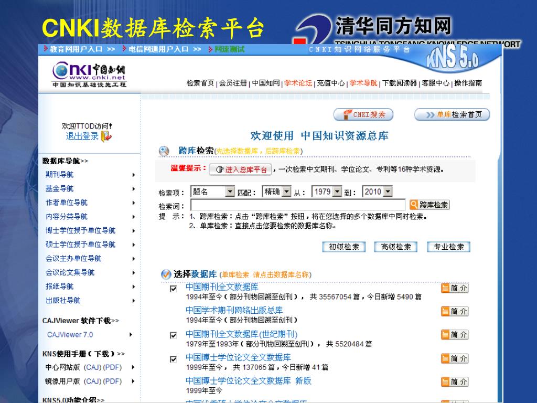
Task: Open 中国博士学位论文全文数据库 新版 link
Action: click(249, 381)
